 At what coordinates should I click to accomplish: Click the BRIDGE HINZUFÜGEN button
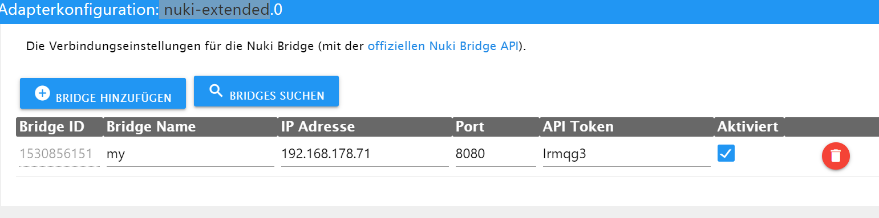[x=103, y=93]
